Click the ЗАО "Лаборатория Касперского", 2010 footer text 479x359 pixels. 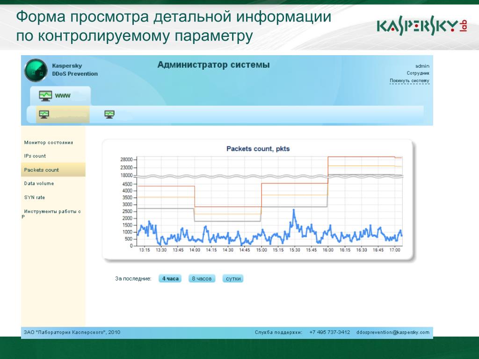point(72,332)
